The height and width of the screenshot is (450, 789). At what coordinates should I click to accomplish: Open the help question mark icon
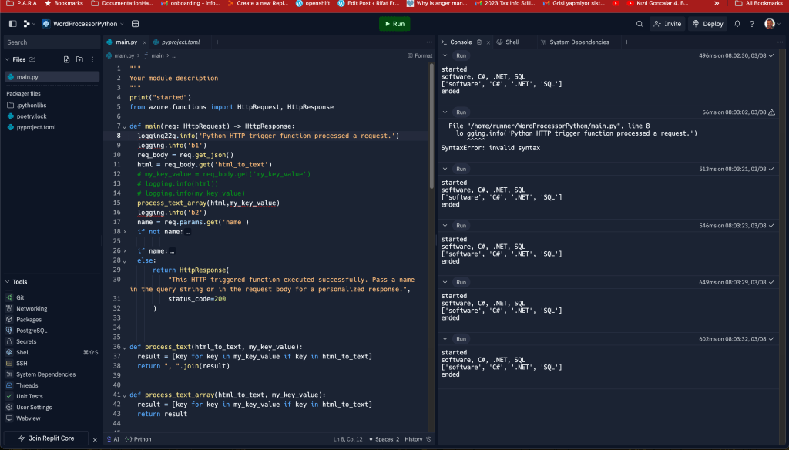pos(752,24)
